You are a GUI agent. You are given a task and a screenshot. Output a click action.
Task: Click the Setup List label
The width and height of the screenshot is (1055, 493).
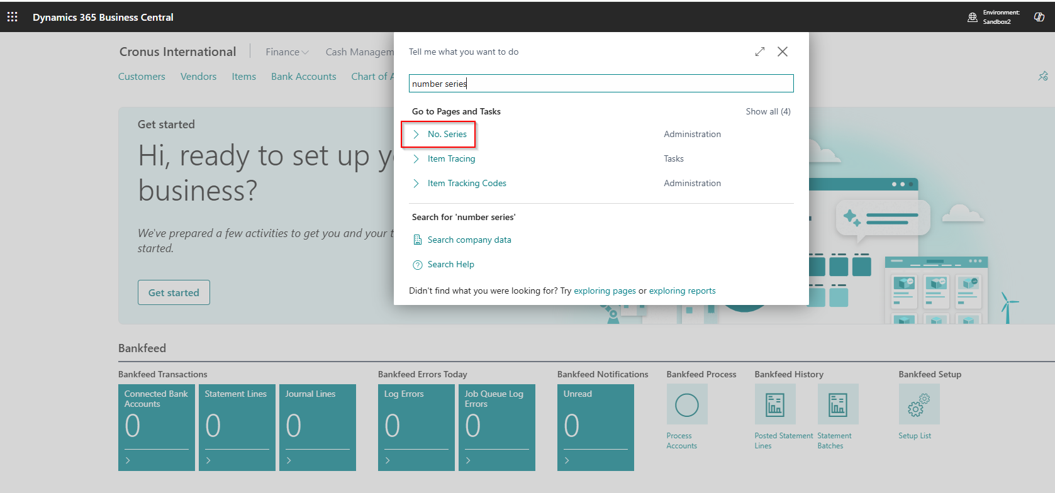915,436
